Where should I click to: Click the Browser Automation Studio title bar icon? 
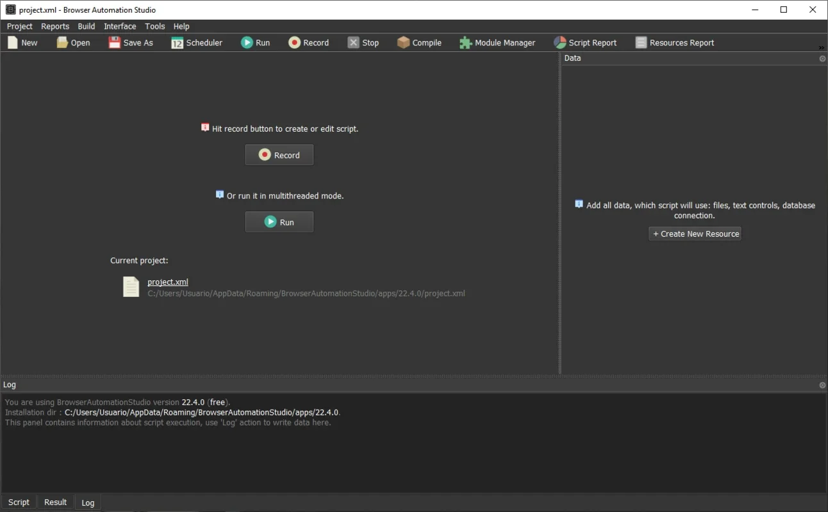(10, 10)
